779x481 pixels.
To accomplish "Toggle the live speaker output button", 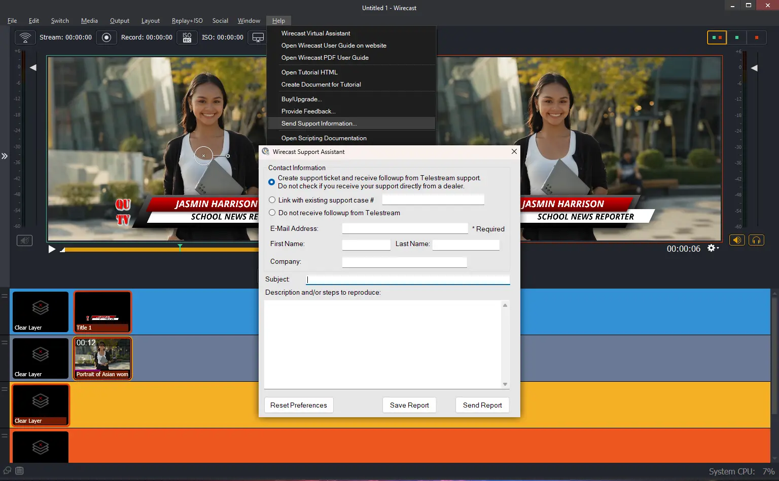I will (x=737, y=240).
